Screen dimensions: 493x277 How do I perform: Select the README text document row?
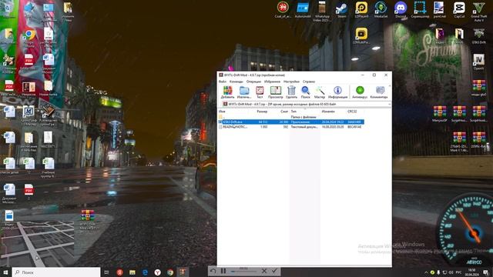(291, 127)
